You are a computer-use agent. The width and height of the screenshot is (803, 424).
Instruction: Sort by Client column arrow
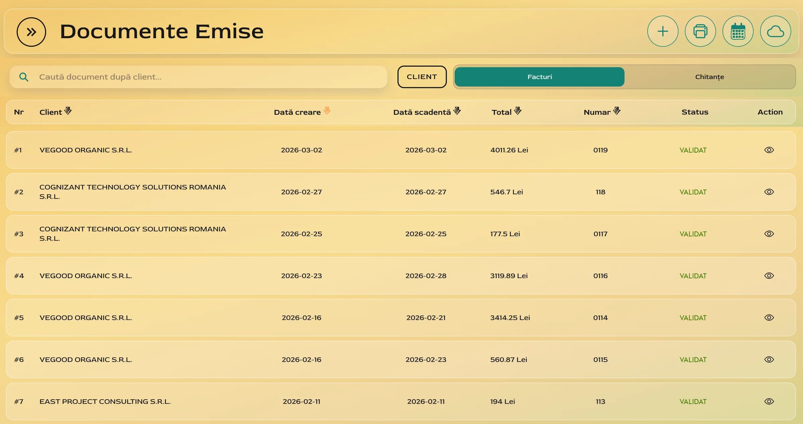pos(68,111)
